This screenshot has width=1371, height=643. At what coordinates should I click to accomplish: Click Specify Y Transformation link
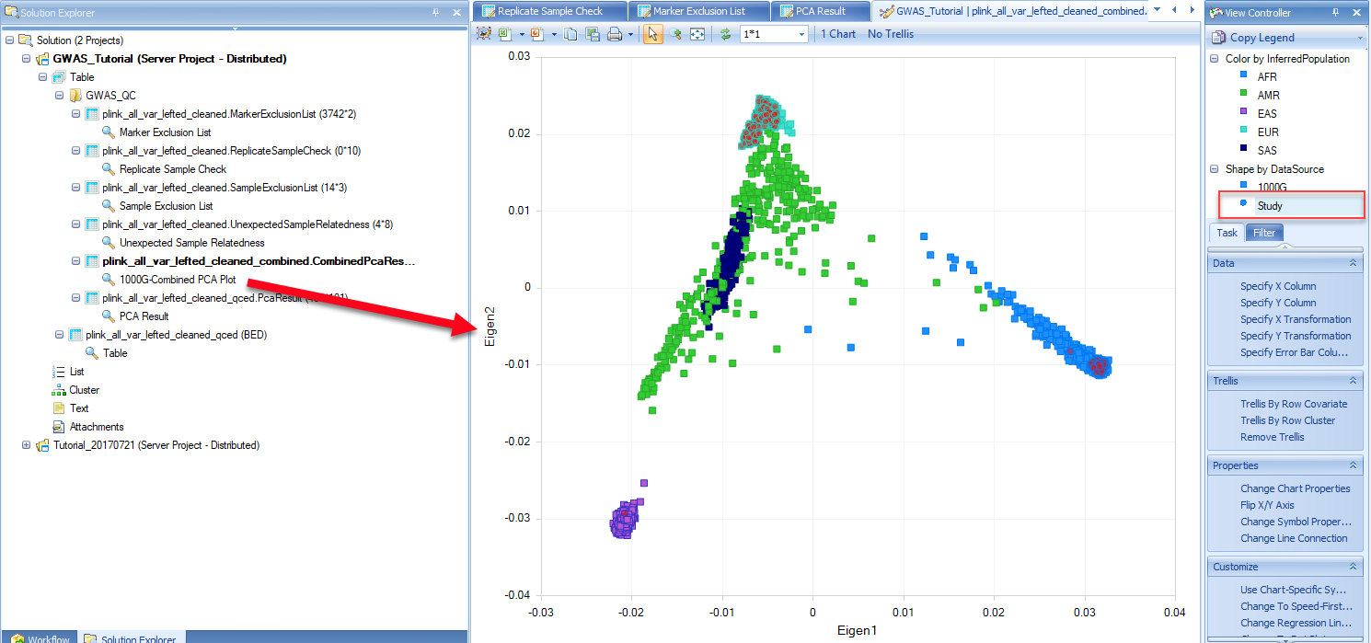pos(1296,336)
